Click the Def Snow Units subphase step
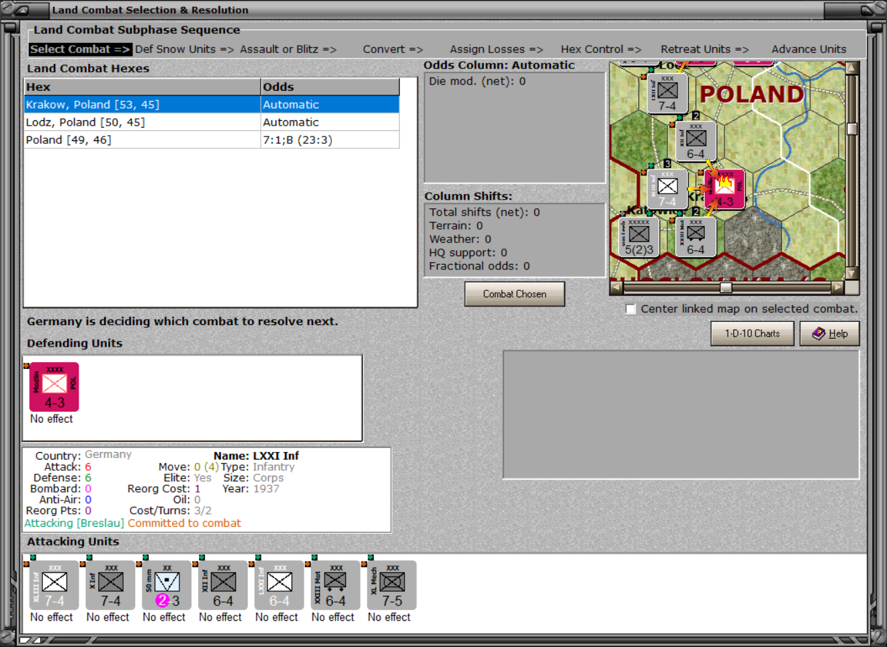This screenshot has width=887, height=647. pyautogui.click(x=184, y=49)
